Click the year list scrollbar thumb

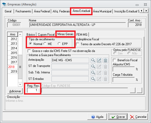(x=20, y=67)
